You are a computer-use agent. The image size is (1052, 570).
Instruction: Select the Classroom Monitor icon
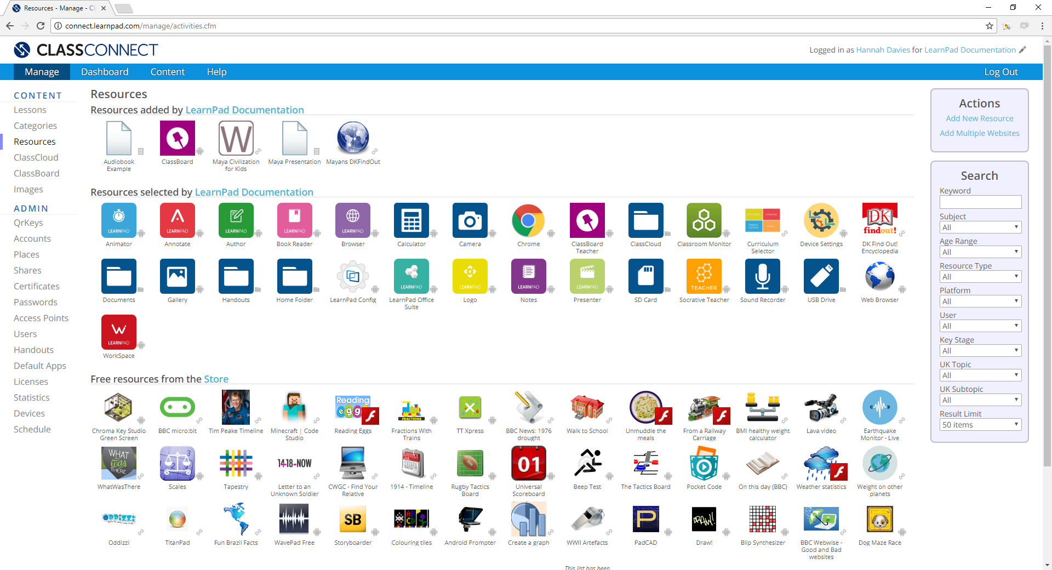coord(704,220)
